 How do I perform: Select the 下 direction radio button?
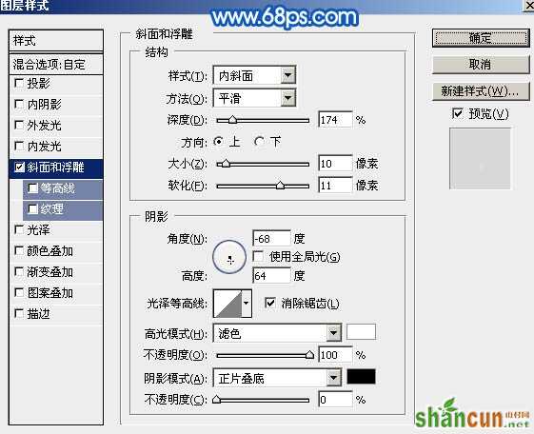click(x=259, y=142)
